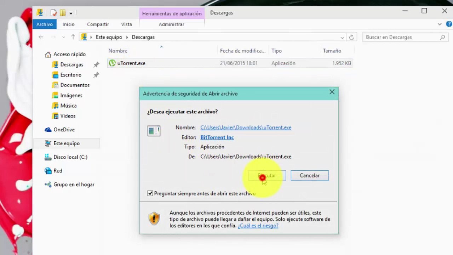This screenshot has height=255, width=453.
Task: Open Vídeos in the navigation pane
Action: [68, 116]
